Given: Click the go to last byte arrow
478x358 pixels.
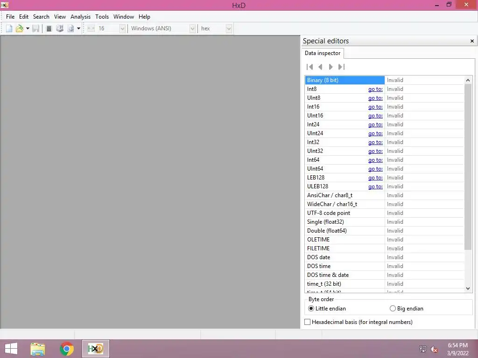Looking at the screenshot, I should 341,67.
